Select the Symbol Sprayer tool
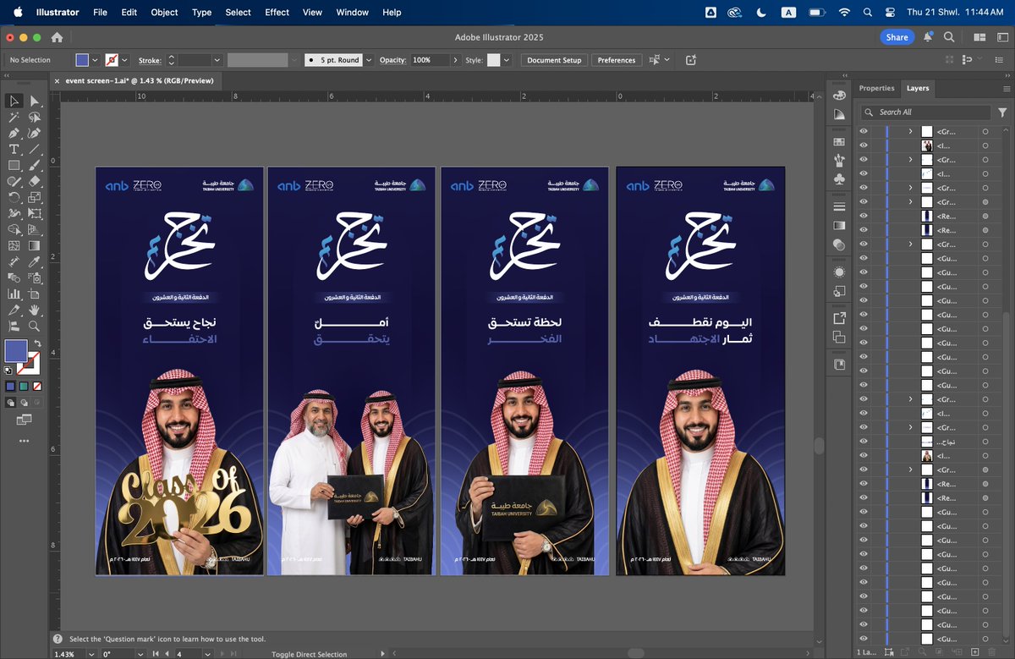Viewport: 1015px width, 659px height. pos(35,278)
